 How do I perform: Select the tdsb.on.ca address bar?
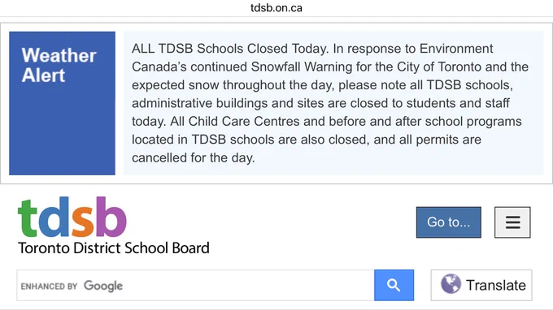point(276,8)
